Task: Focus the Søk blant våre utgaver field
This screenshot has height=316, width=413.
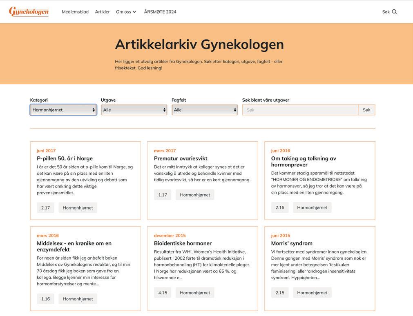Action: point(300,110)
